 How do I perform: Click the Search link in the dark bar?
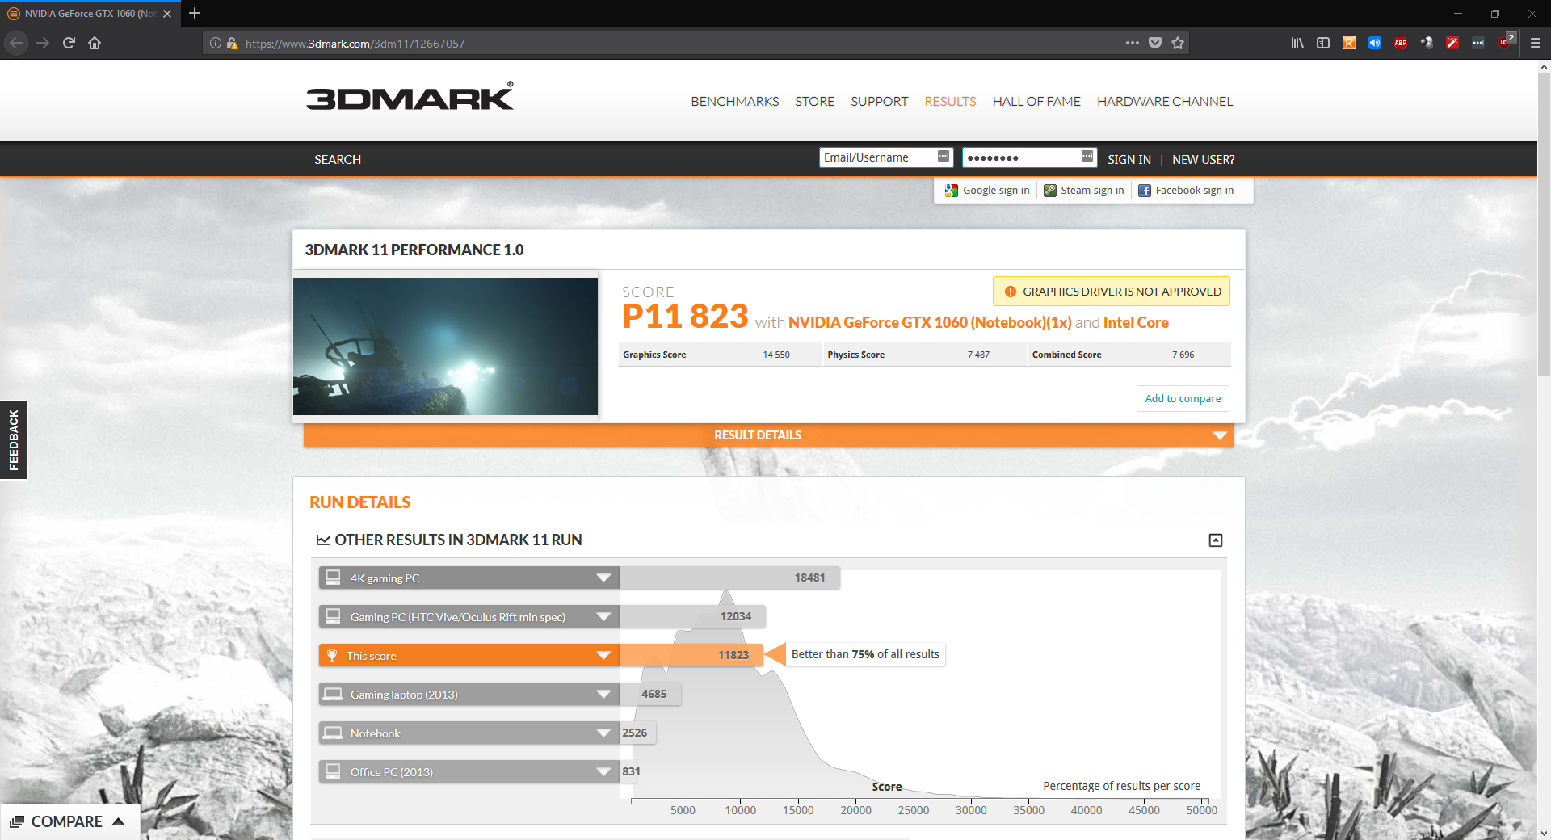click(x=338, y=160)
